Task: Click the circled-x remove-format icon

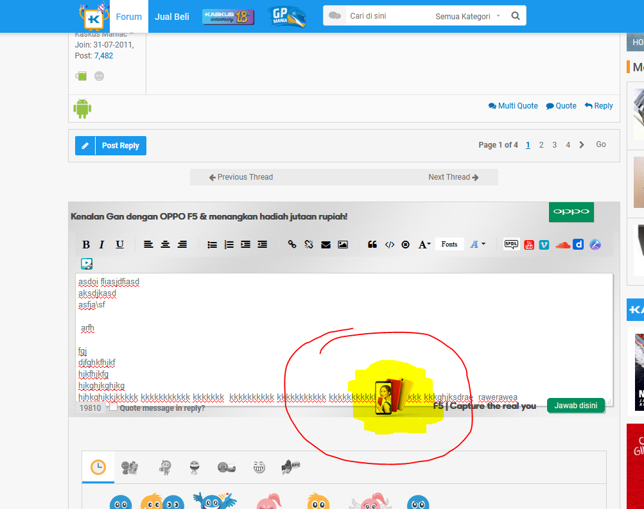Action: 405,245
